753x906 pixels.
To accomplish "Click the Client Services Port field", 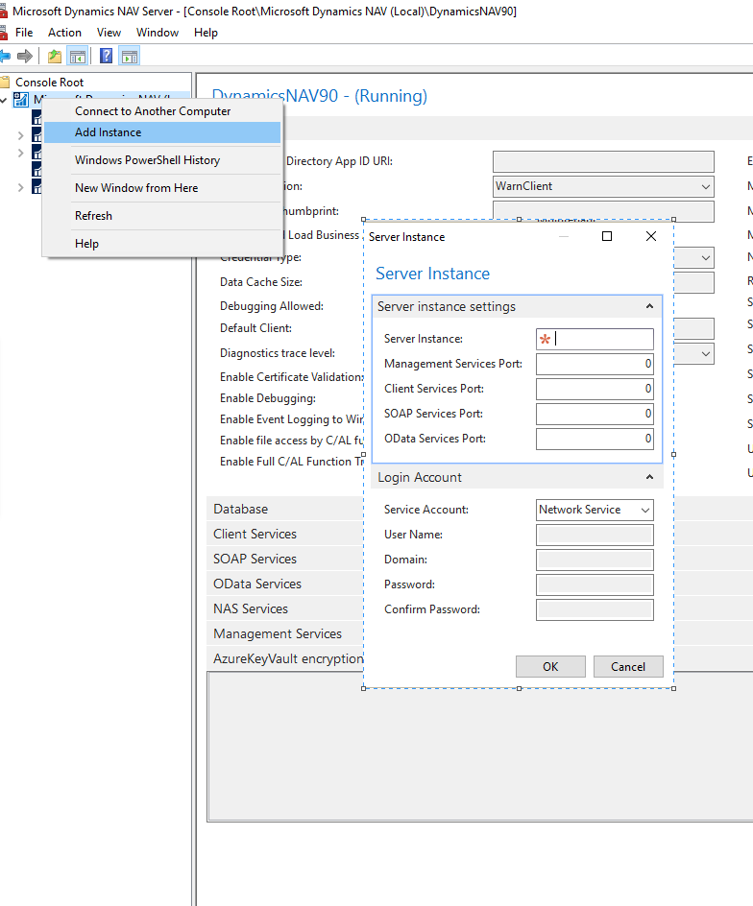I will 595,389.
